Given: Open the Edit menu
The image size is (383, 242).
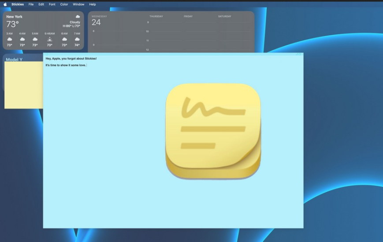Looking at the screenshot, I should (41, 4).
